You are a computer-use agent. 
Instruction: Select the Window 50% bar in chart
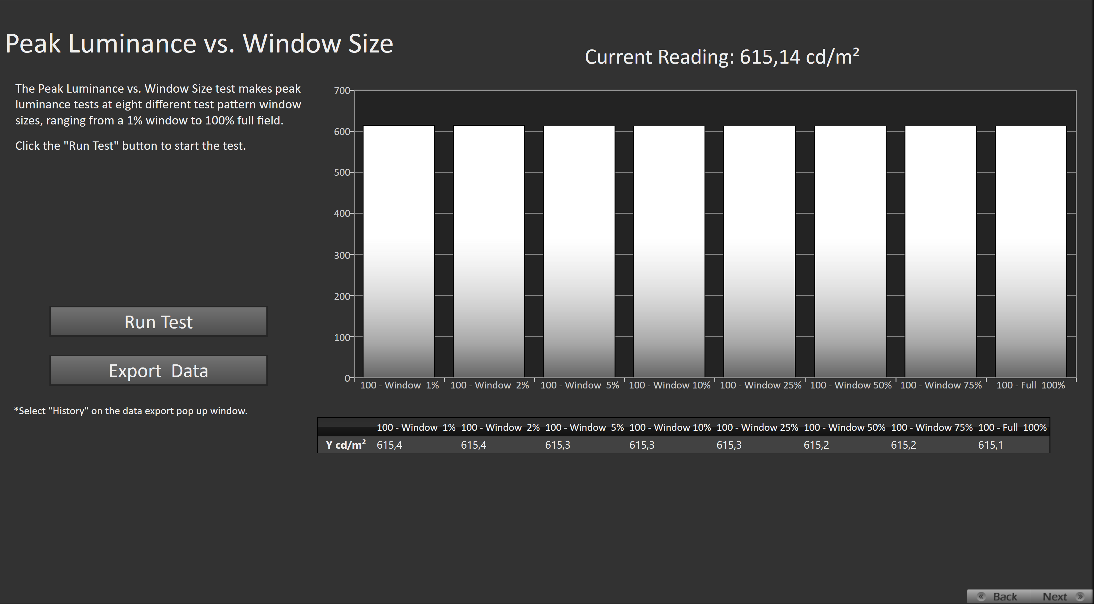coord(850,252)
